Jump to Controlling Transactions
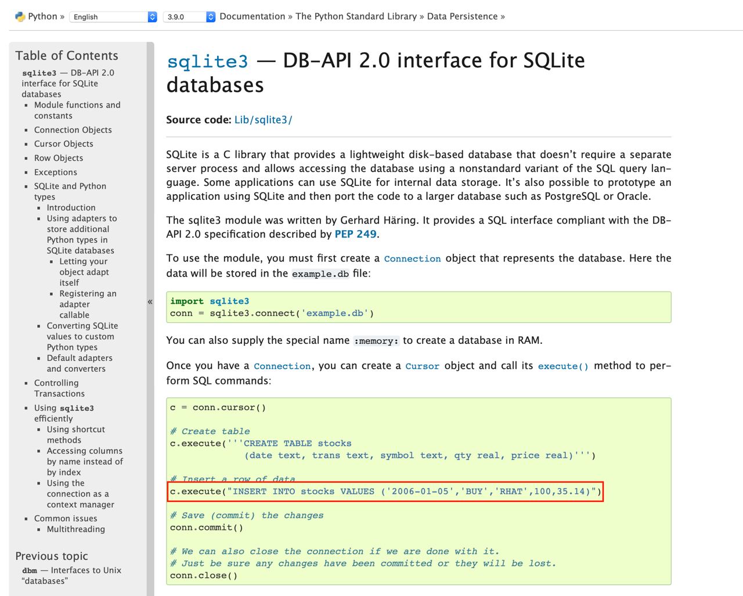The width and height of the screenshot is (743, 596). [x=59, y=388]
